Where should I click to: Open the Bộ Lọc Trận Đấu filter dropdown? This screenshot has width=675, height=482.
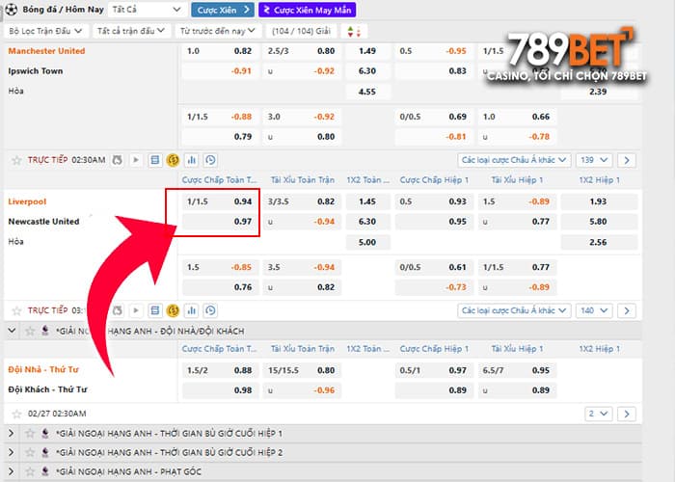45,31
